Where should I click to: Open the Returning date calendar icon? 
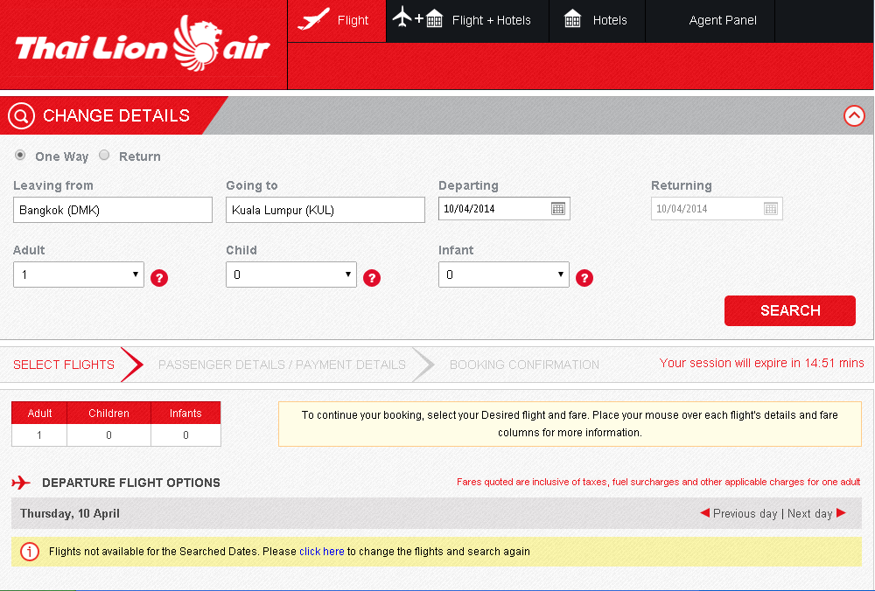pos(771,209)
